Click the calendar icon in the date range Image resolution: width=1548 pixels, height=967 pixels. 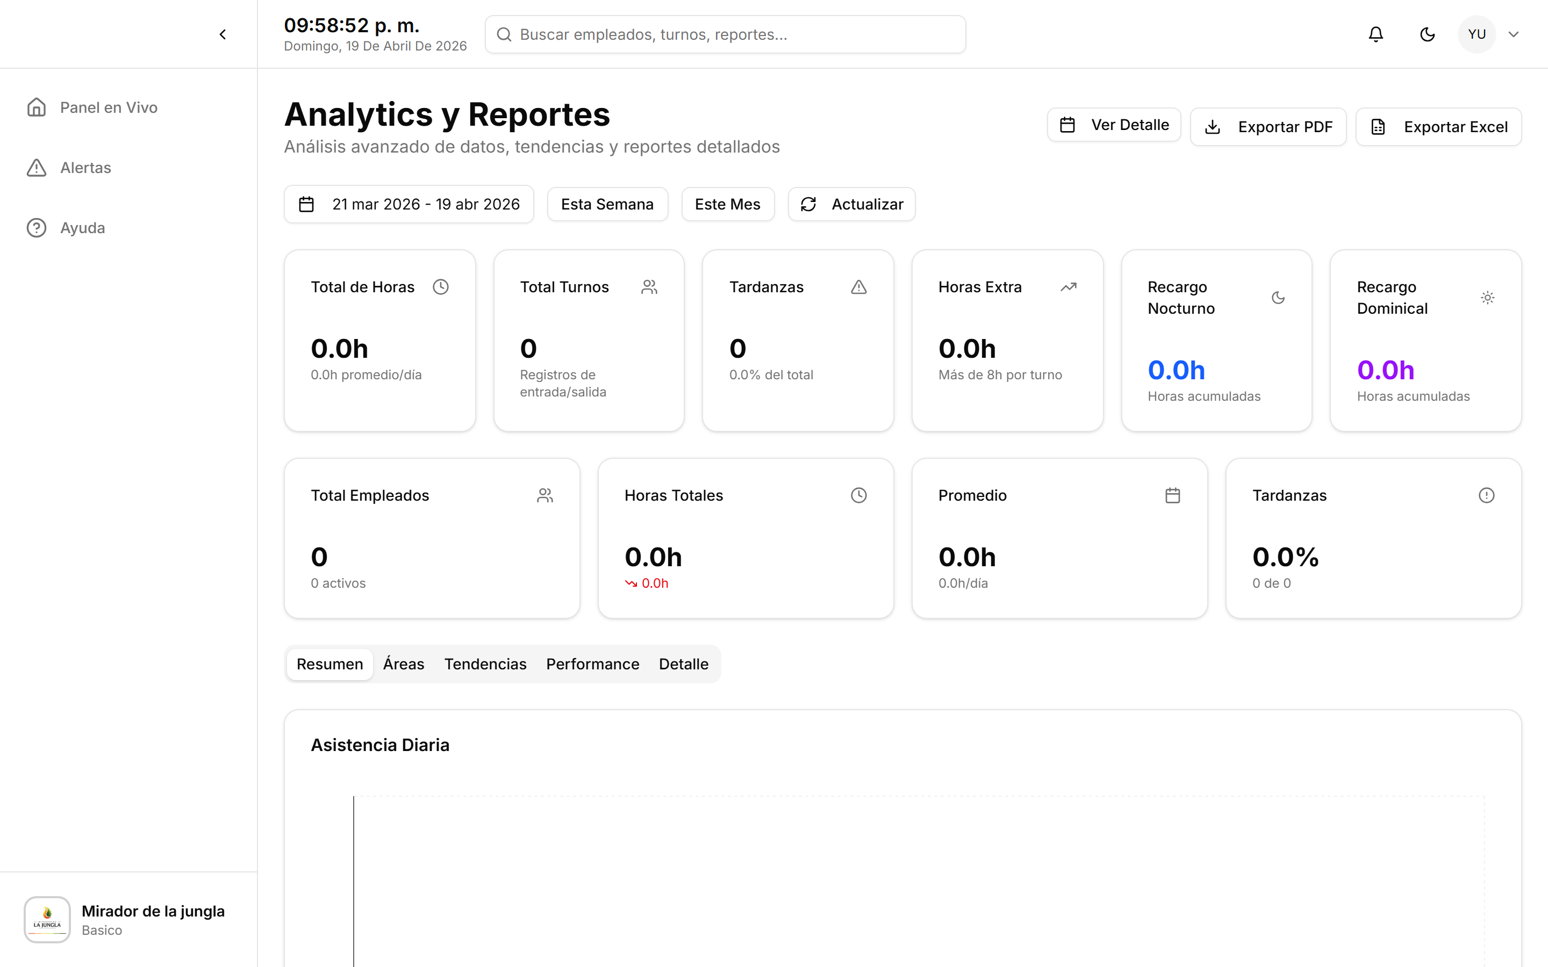point(306,204)
